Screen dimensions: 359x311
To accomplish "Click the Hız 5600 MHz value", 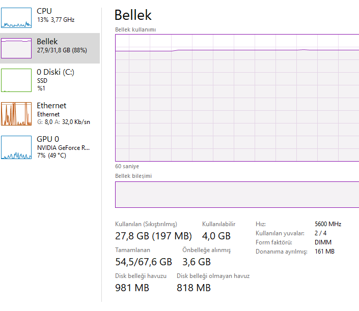I will pos(328,224).
